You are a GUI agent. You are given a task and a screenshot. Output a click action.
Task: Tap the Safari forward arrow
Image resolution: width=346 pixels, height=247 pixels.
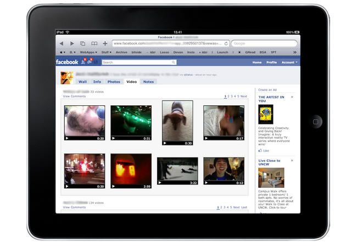[x=71, y=43]
